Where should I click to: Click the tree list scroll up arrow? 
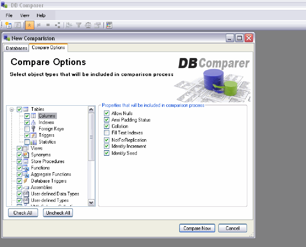point(91,110)
